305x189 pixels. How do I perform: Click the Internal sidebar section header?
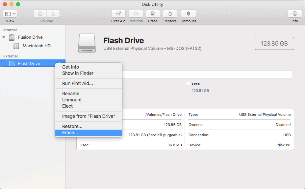tap(10, 30)
